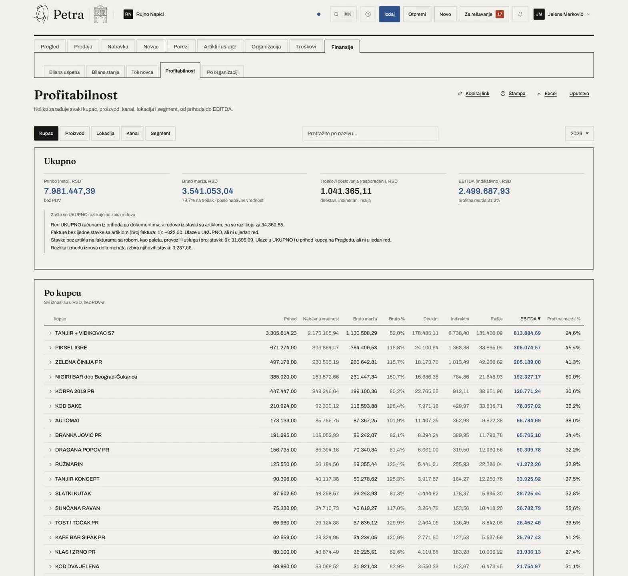Switch grouping to Lokacija
Viewport: 628px width, 576px height.
click(x=105, y=134)
